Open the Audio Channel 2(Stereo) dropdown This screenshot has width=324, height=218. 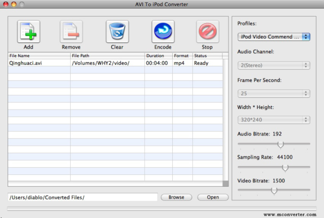click(274, 65)
